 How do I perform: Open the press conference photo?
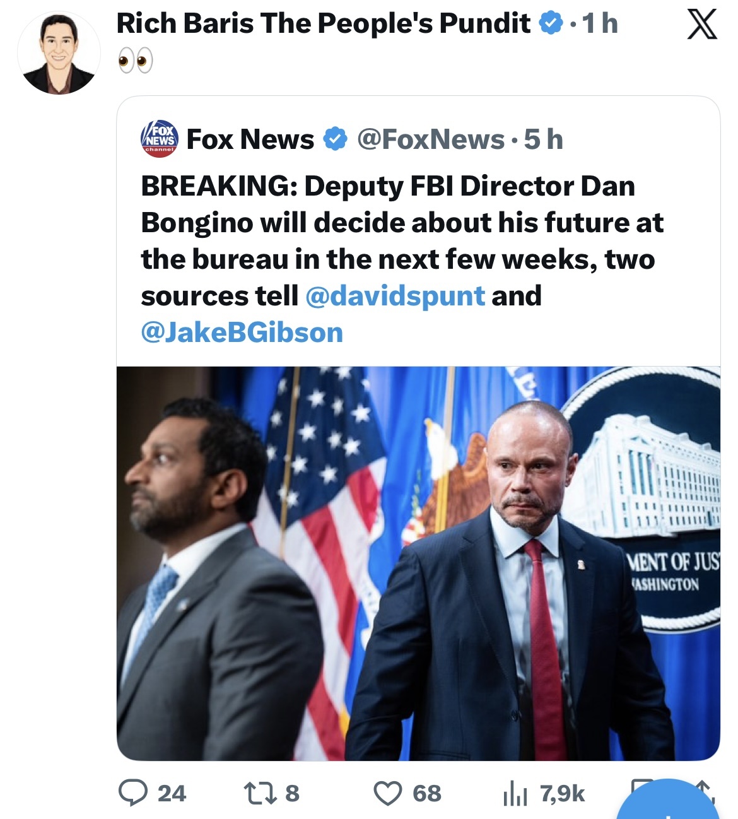coord(418,563)
